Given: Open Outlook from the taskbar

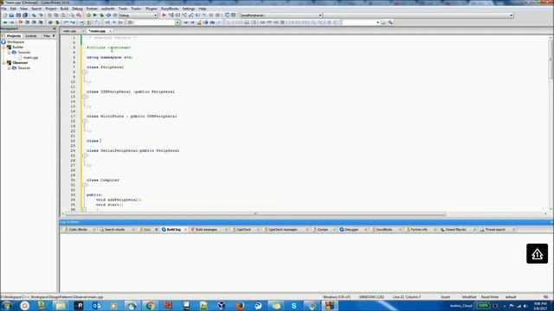Looking at the screenshot, I should tap(96, 306).
